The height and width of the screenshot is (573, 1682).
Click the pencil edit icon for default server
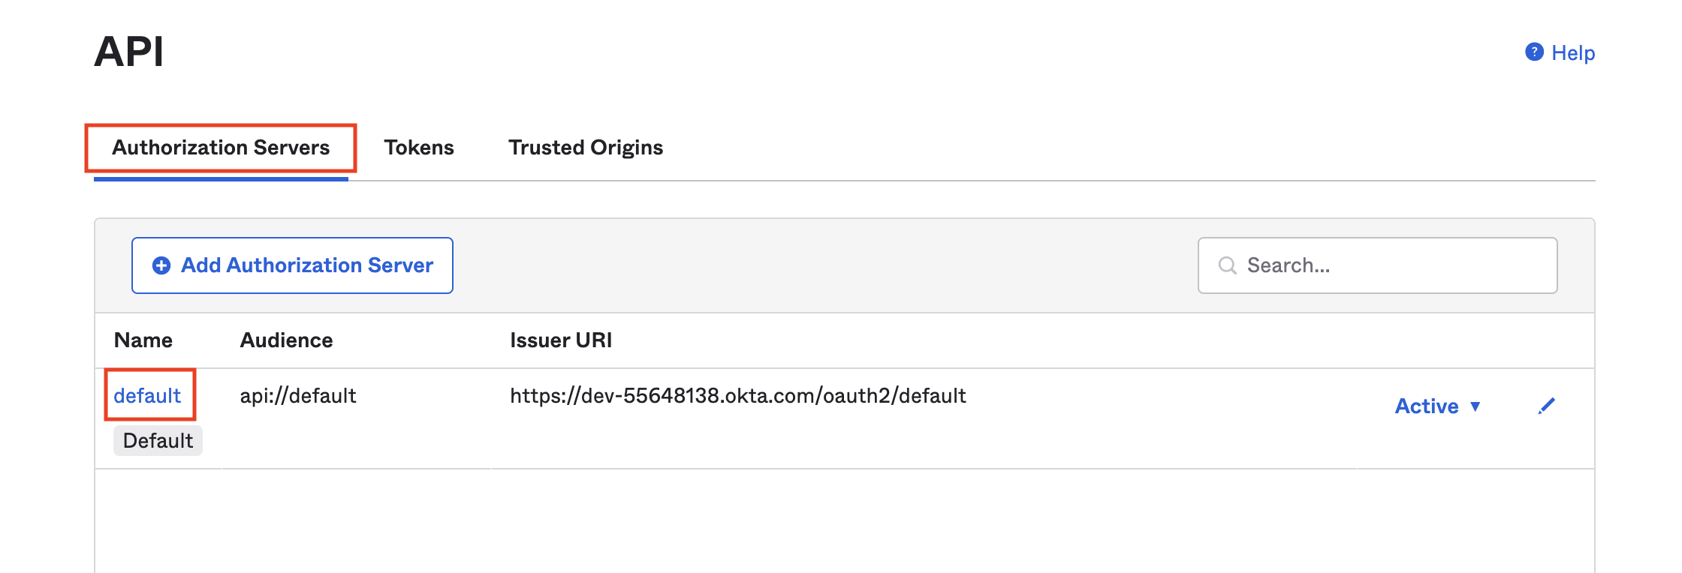tap(1547, 406)
